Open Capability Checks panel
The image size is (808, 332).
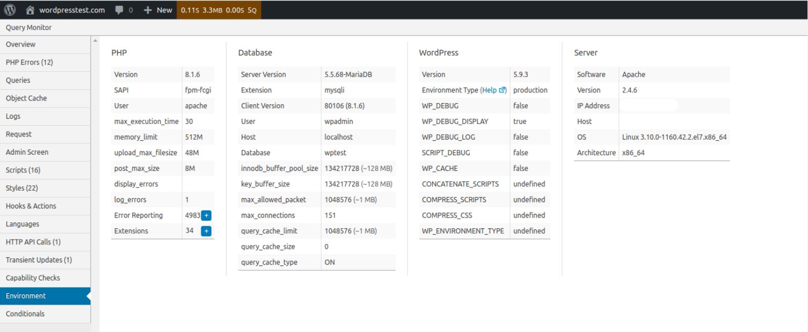point(45,278)
